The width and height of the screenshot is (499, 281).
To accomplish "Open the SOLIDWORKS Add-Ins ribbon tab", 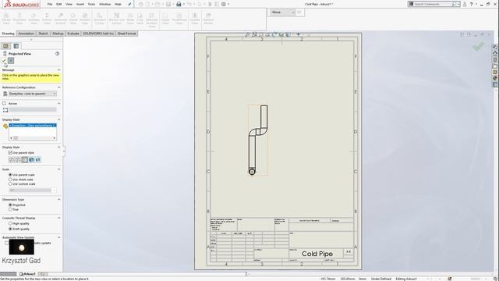I will click(98, 34).
